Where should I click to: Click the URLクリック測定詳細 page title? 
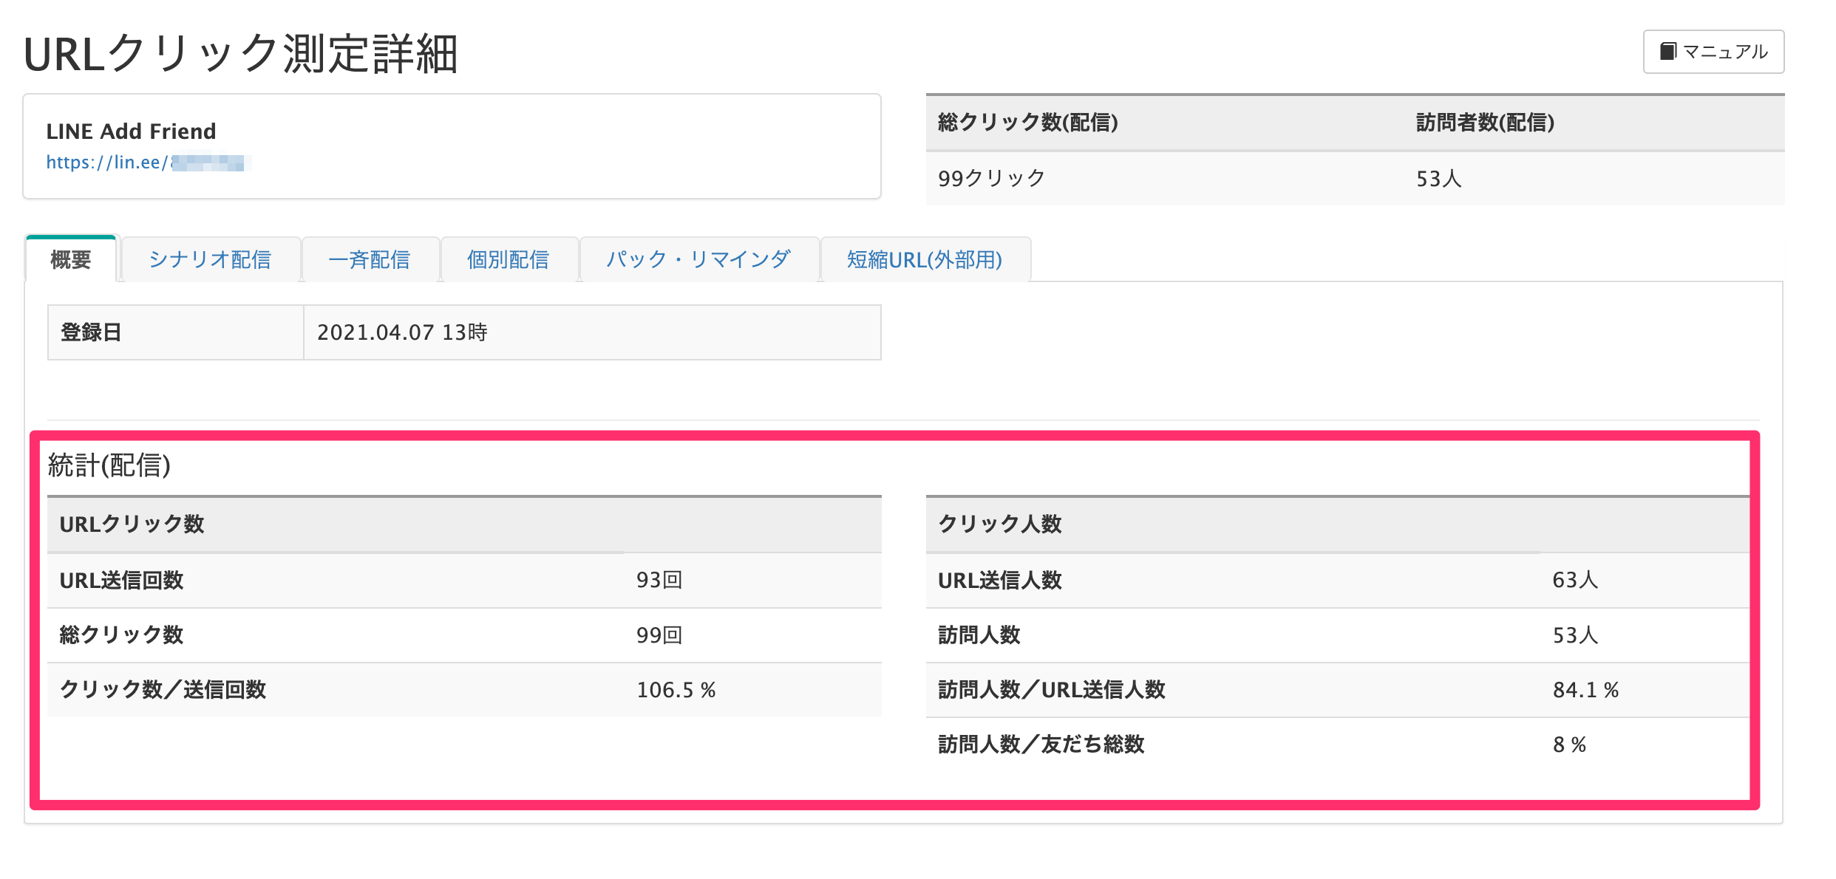click(241, 53)
